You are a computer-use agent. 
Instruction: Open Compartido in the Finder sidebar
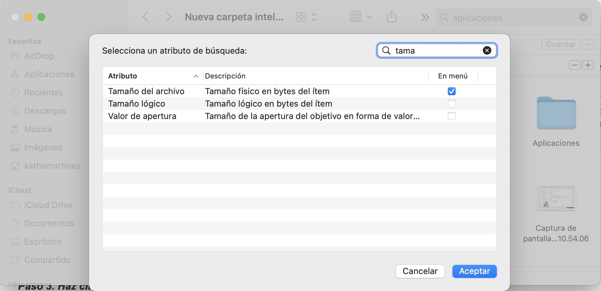40,260
